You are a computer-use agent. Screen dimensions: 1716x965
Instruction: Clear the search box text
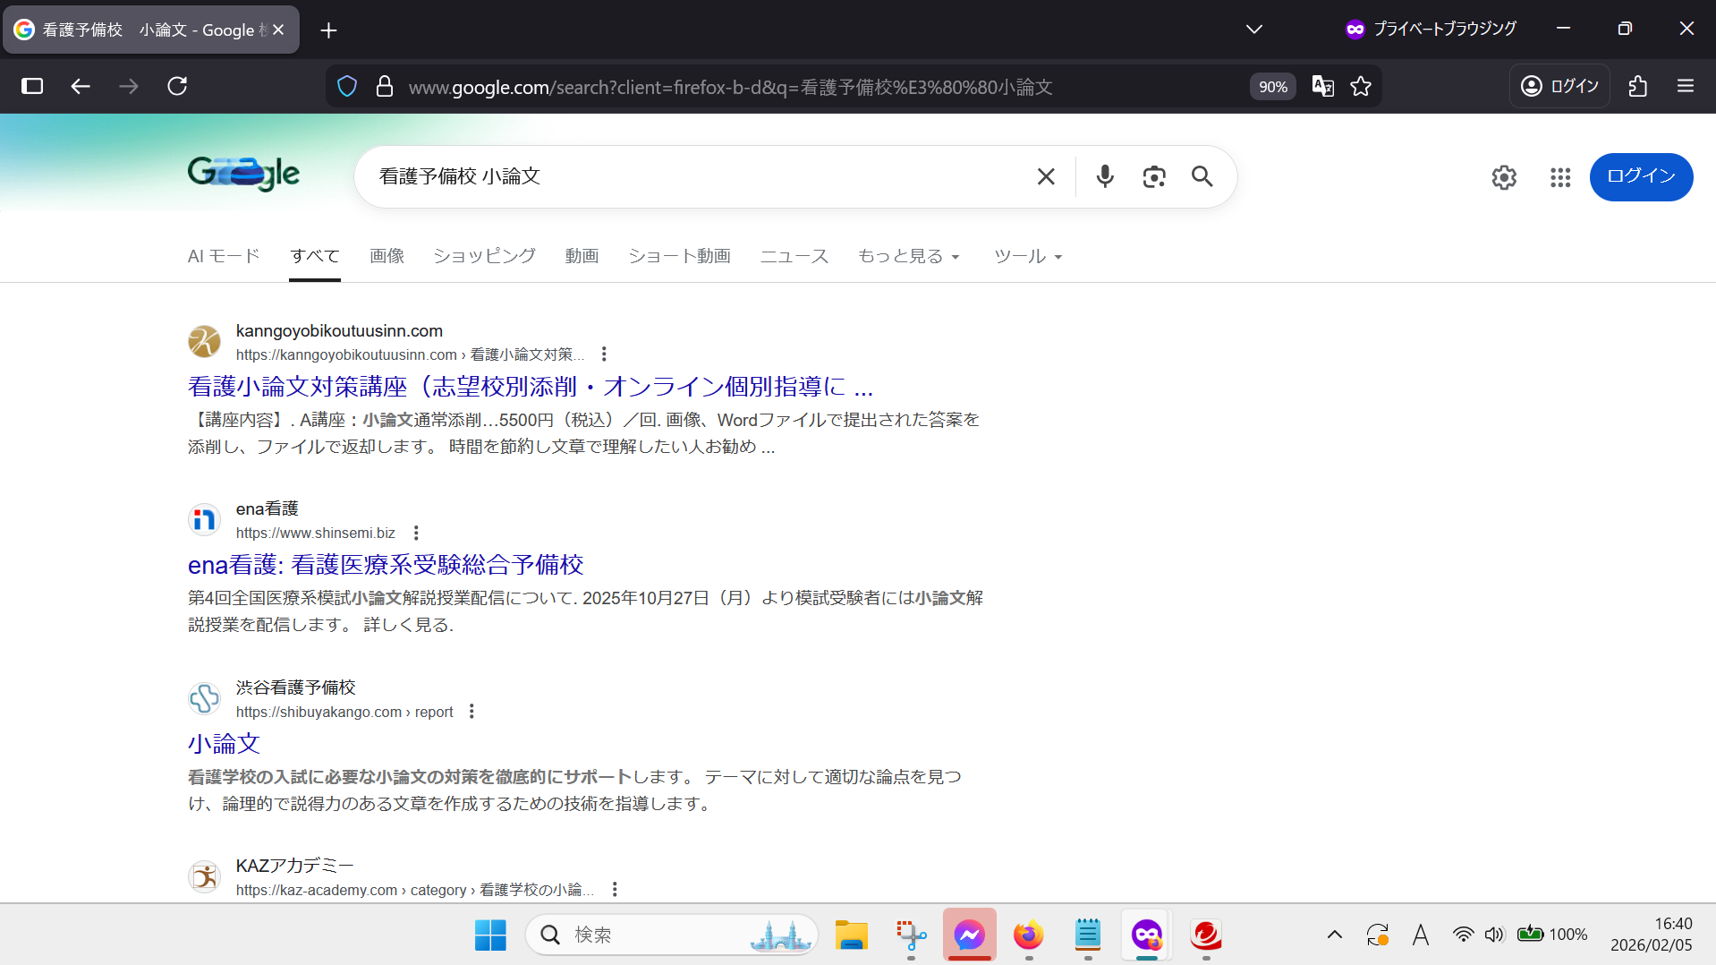point(1045,176)
